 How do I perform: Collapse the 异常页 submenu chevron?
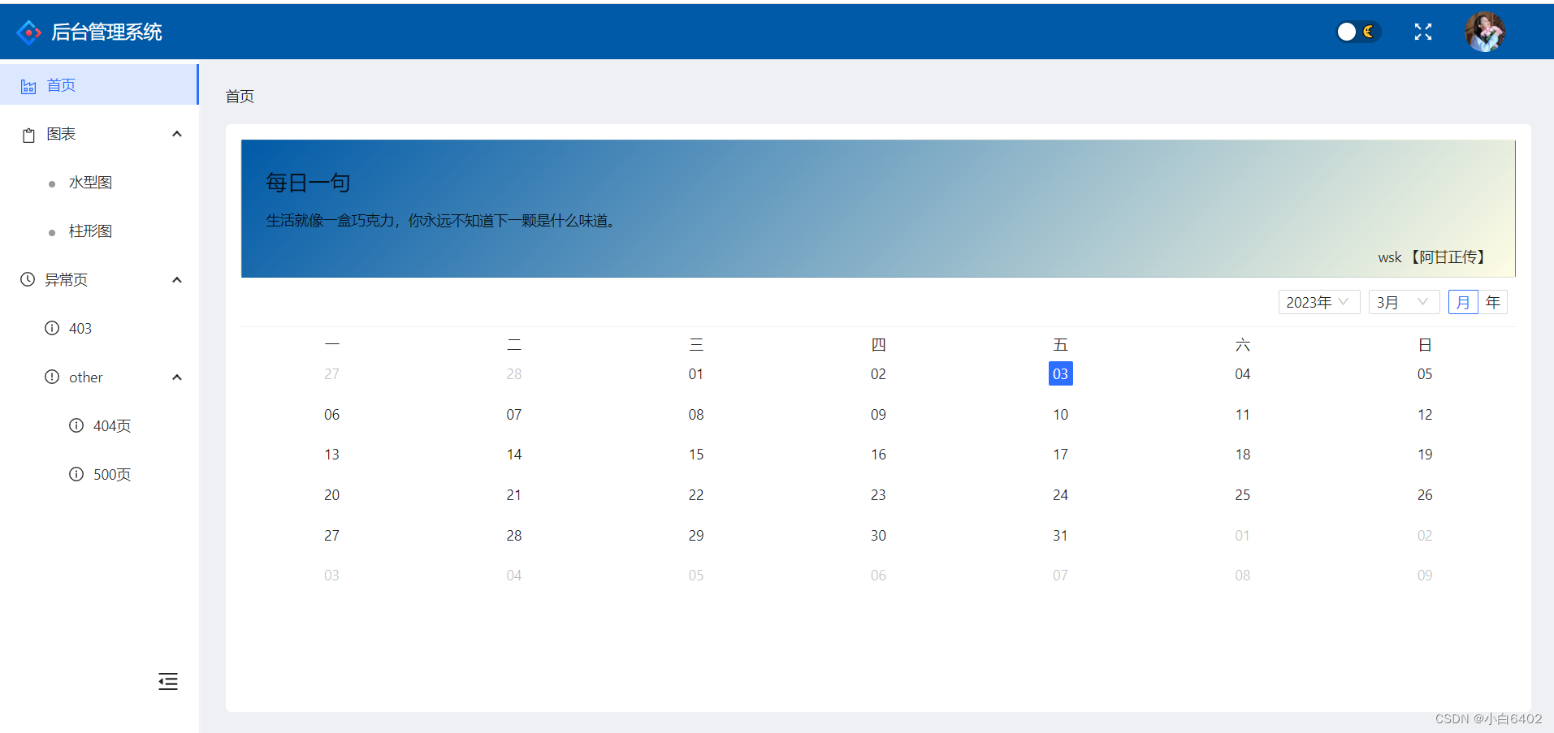(x=177, y=280)
